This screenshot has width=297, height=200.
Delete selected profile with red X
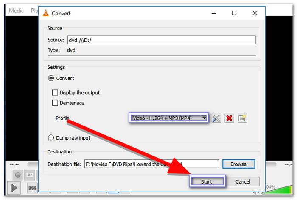(x=229, y=118)
